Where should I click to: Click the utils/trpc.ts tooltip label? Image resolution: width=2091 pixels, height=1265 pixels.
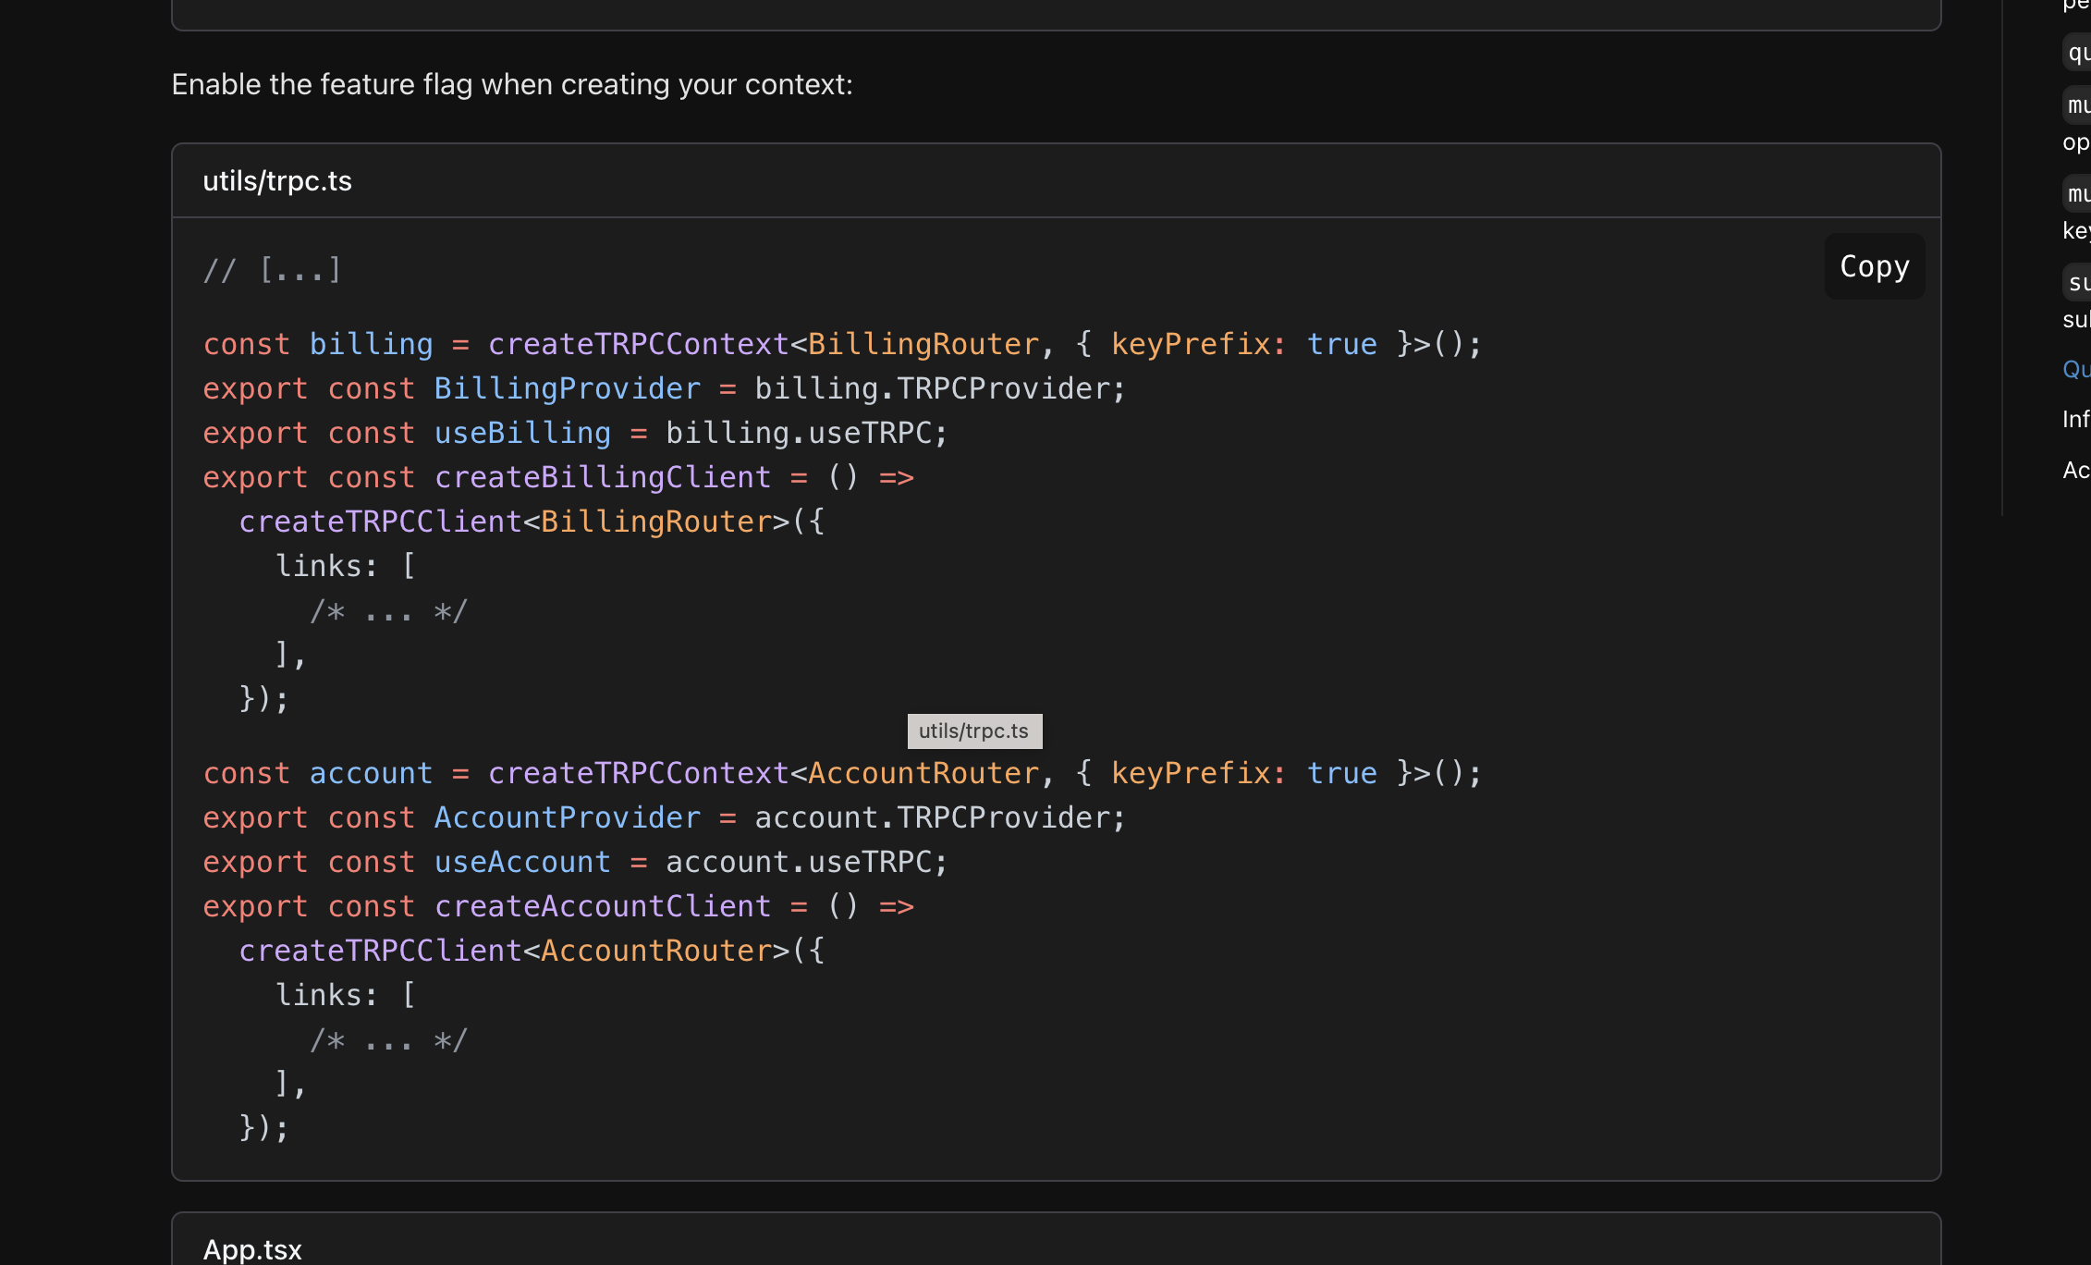pyautogui.click(x=973, y=731)
